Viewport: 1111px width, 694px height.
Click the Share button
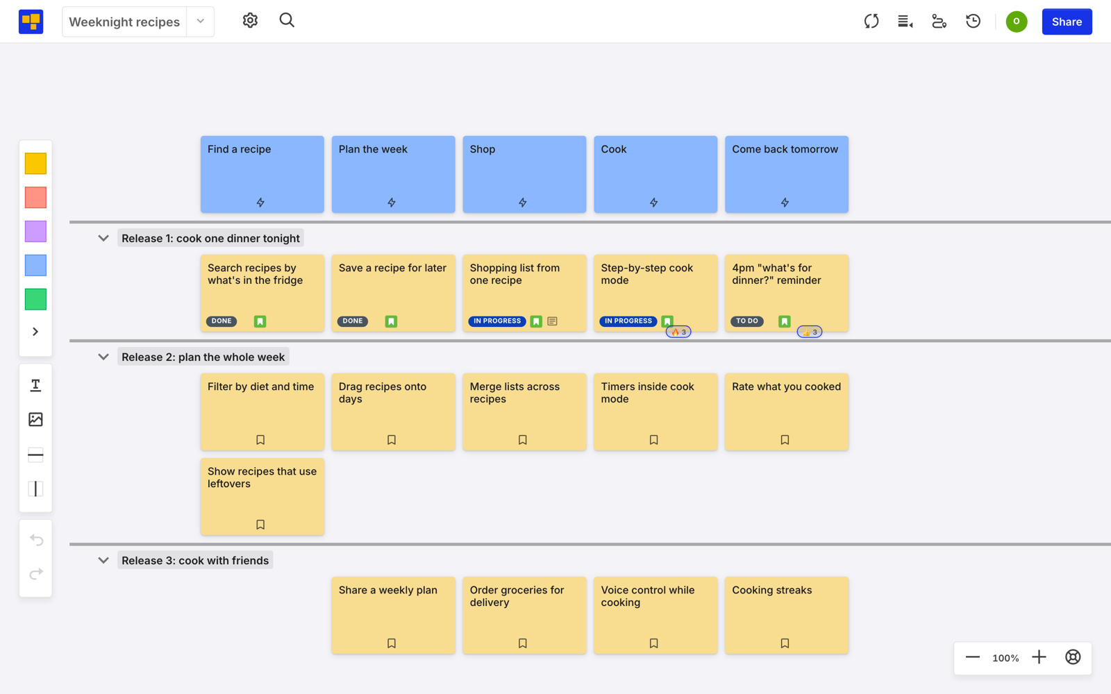(1067, 22)
